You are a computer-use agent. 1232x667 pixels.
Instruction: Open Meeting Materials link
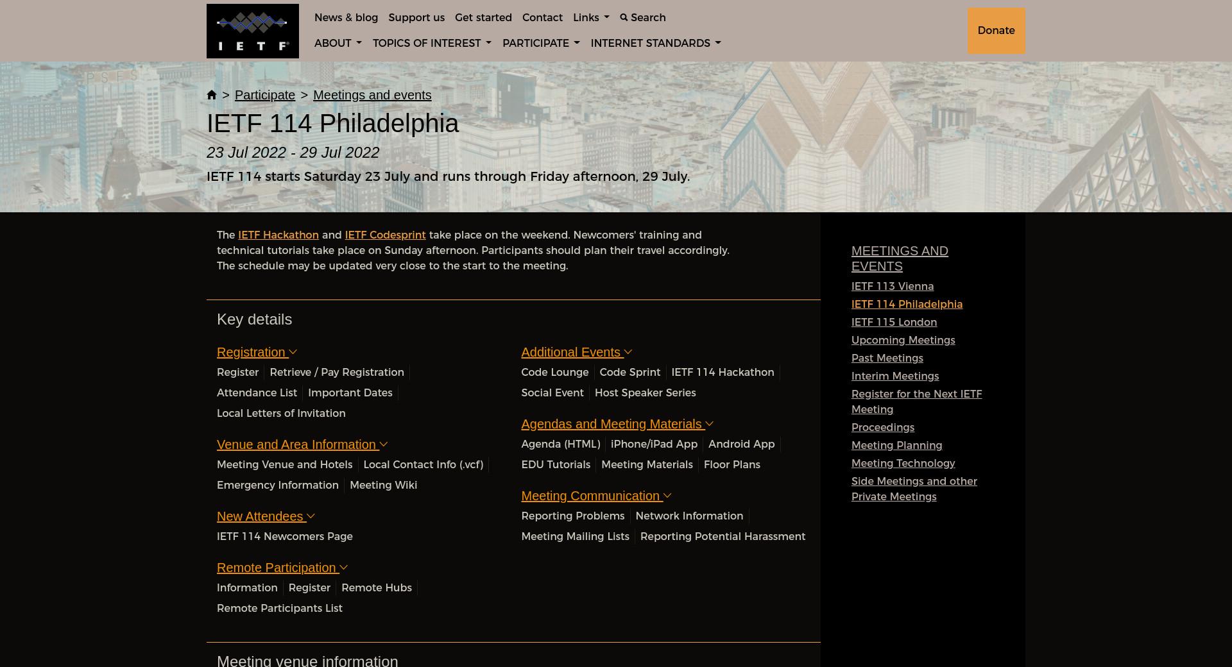click(647, 464)
